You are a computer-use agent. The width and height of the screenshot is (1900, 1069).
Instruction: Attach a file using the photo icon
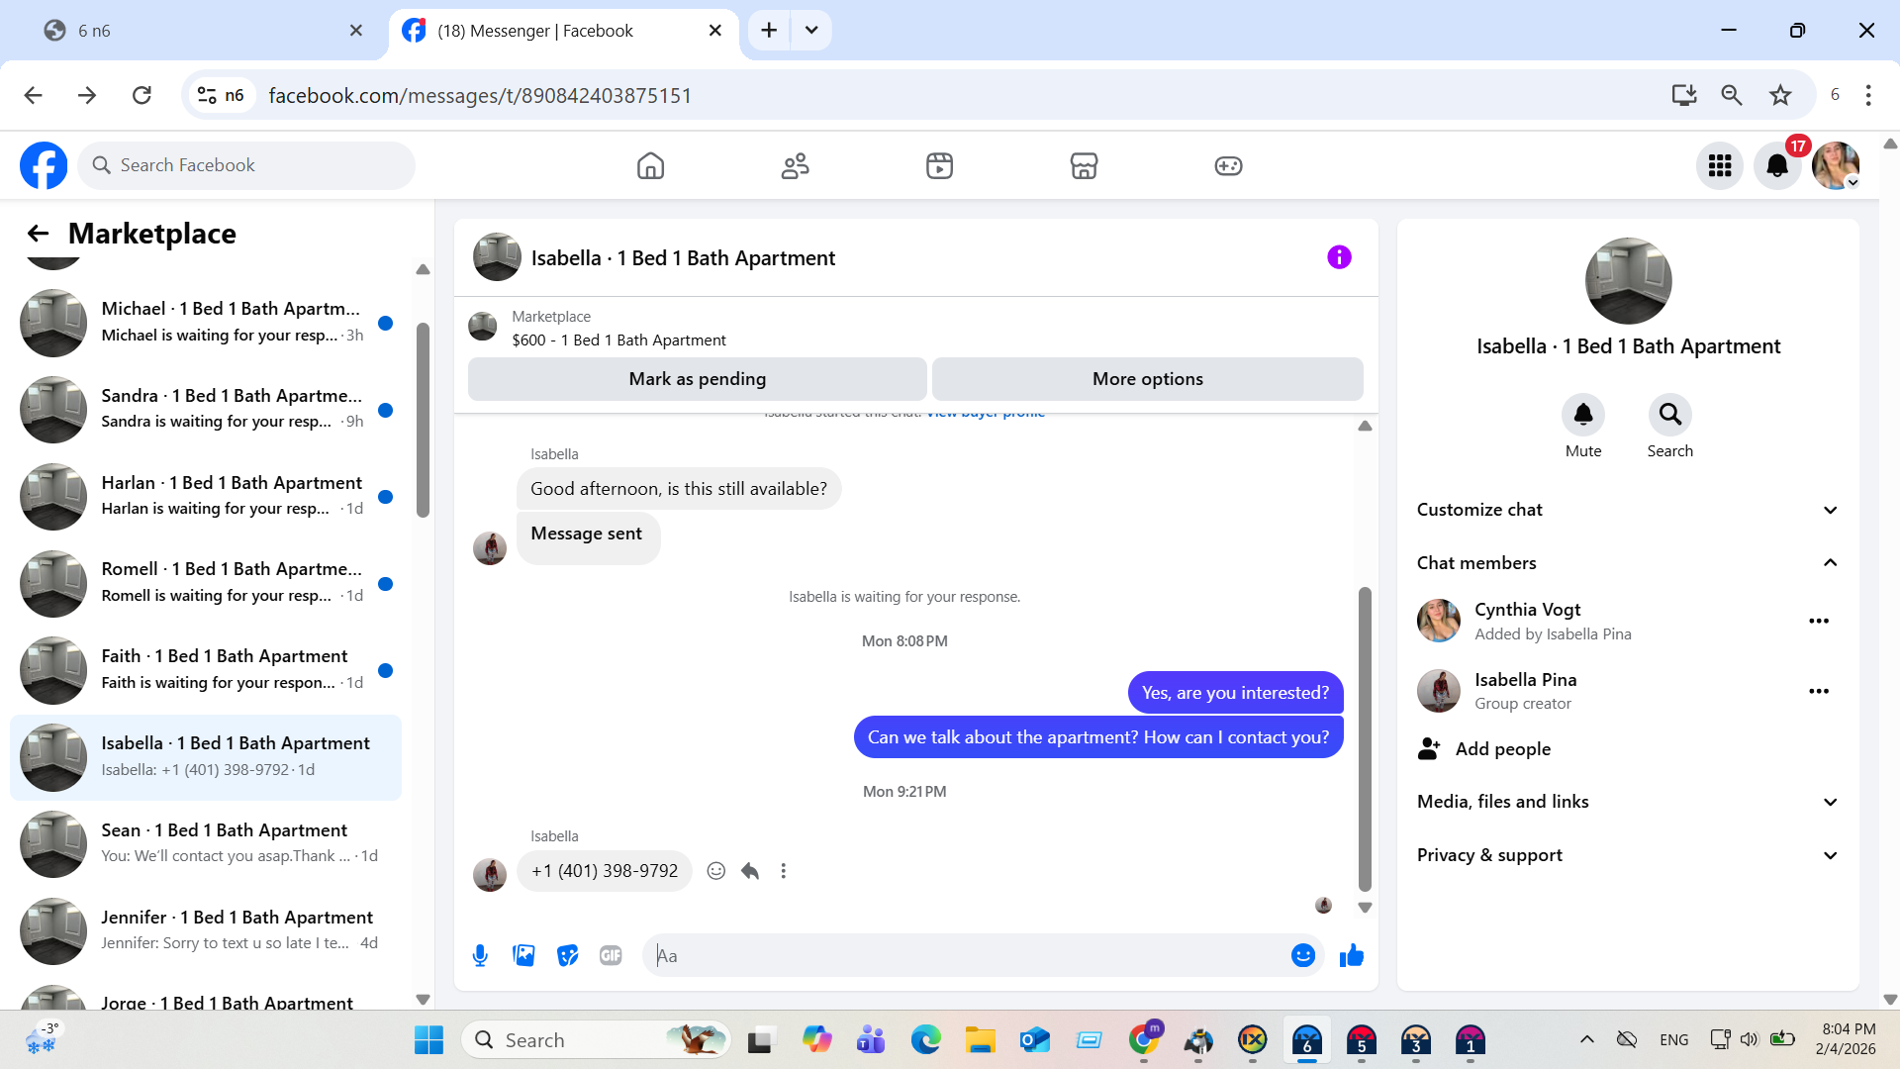pos(523,955)
